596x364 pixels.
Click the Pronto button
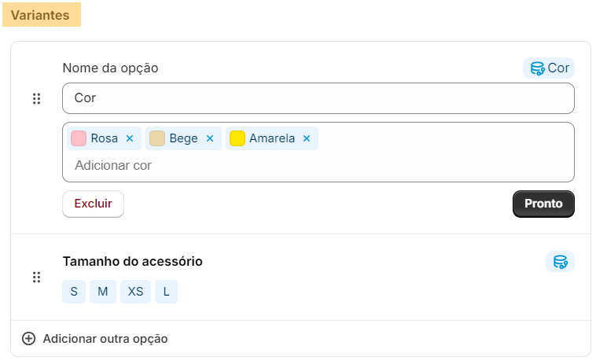[x=543, y=204]
